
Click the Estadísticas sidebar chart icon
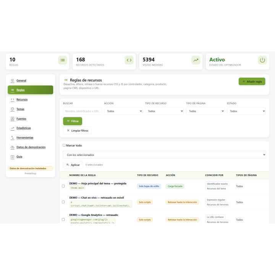pyautogui.click(x=13, y=128)
